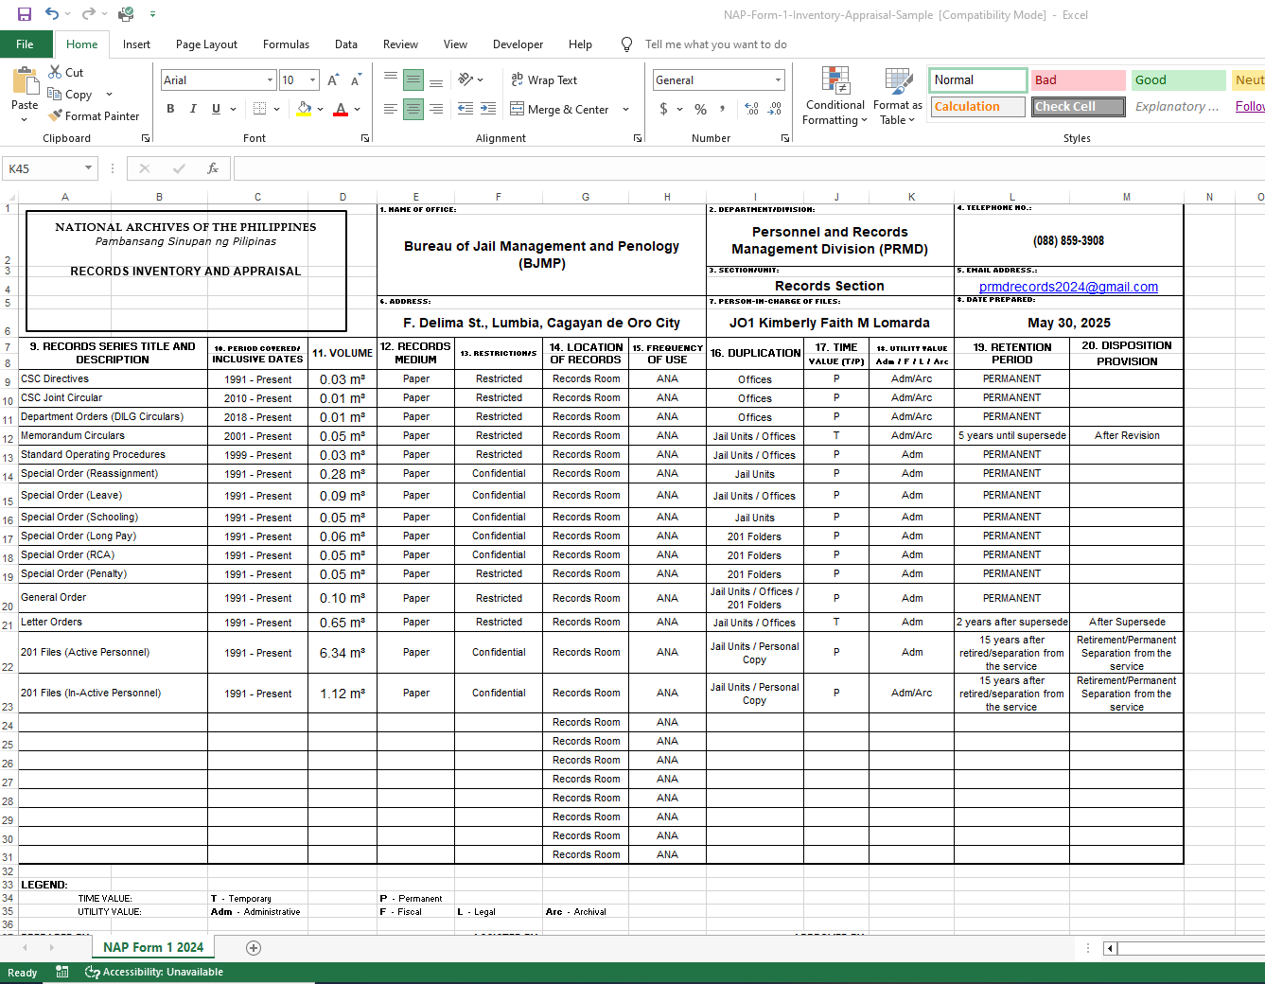
Task: Open the Review ribbon tab
Action: point(400,44)
